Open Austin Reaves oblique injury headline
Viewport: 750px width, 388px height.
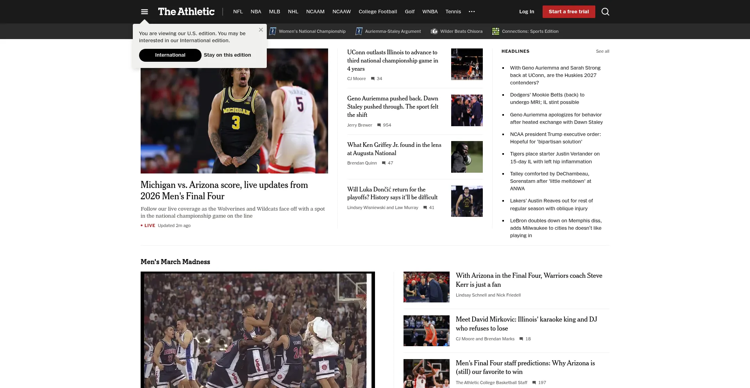coord(551,204)
